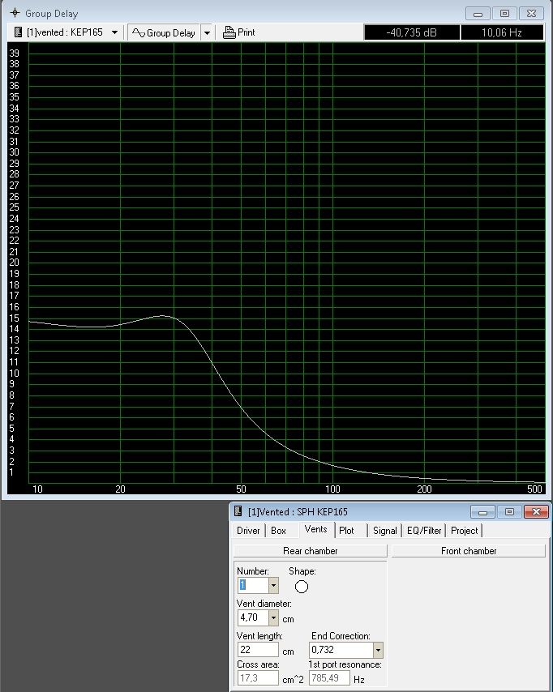Screen dimensions: 553x692
Task: Expand the Group Delay plot type arrow
Action: click(207, 32)
